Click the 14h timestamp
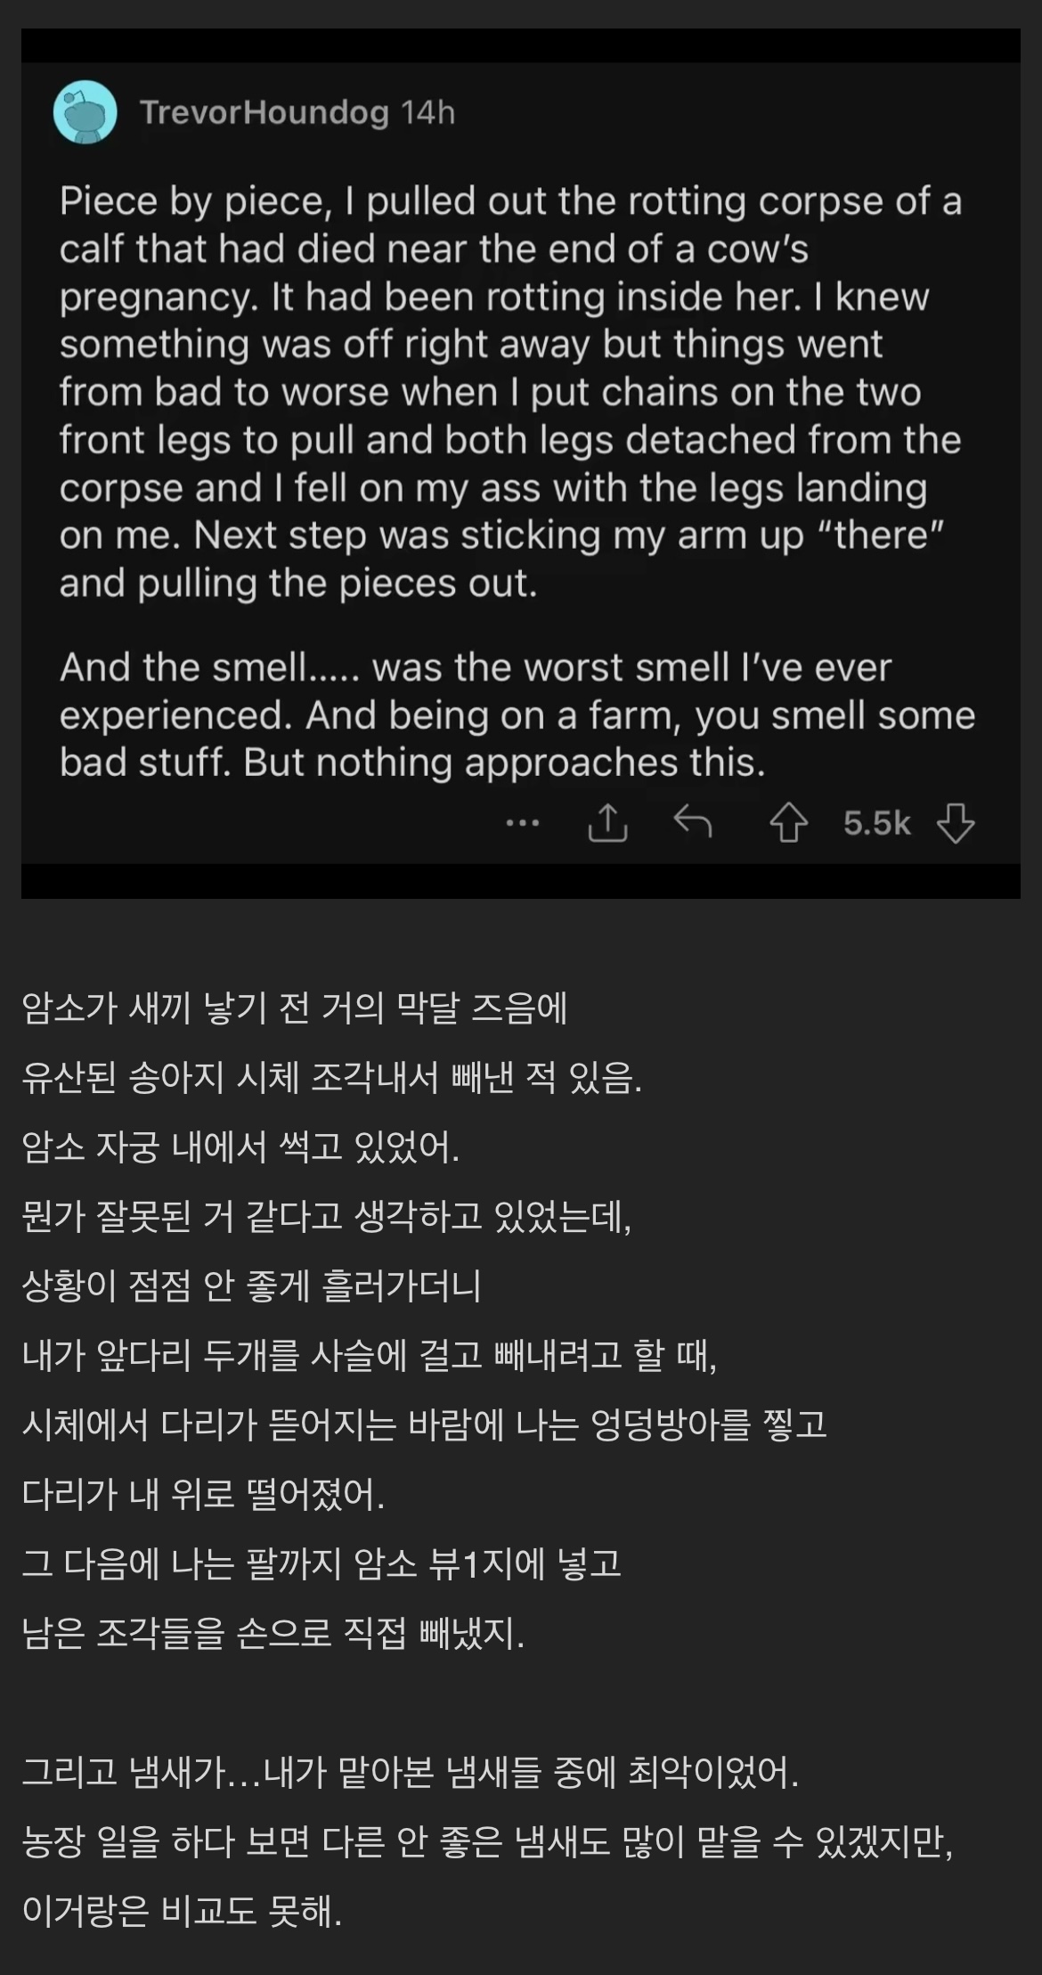Viewport: 1042px width, 1975px height. point(427,113)
